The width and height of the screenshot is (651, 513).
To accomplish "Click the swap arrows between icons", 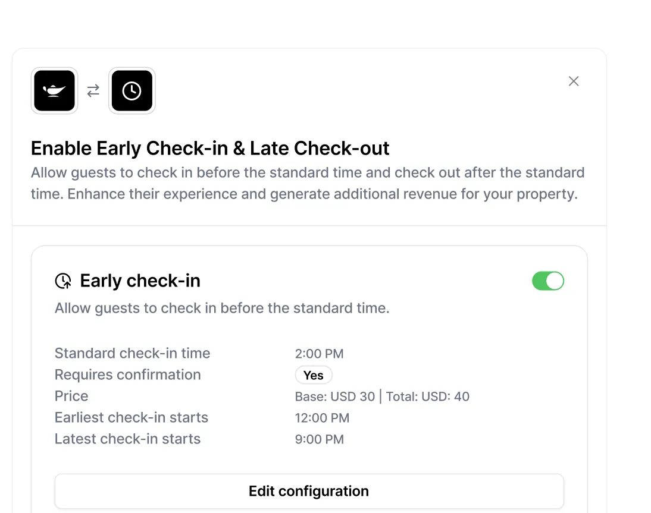I will click(x=93, y=90).
